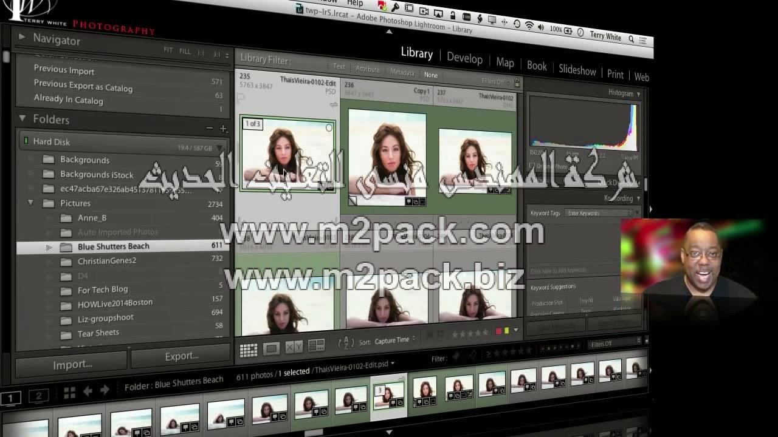Go forward with filmstrip right arrow
The height and width of the screenshot is (437, 778).
click(105, 390)
